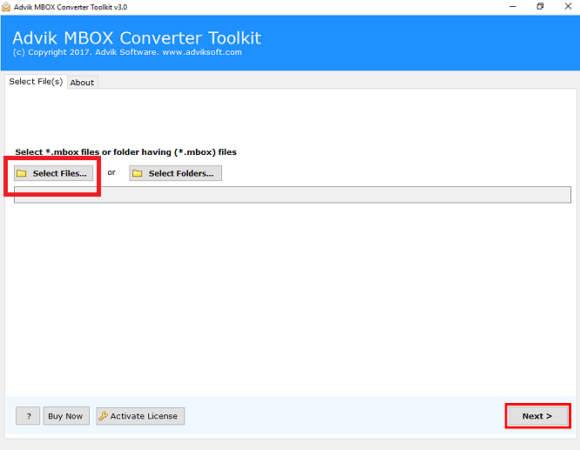Click the Activate License button

pyautogui.click(x=140, y=416)
